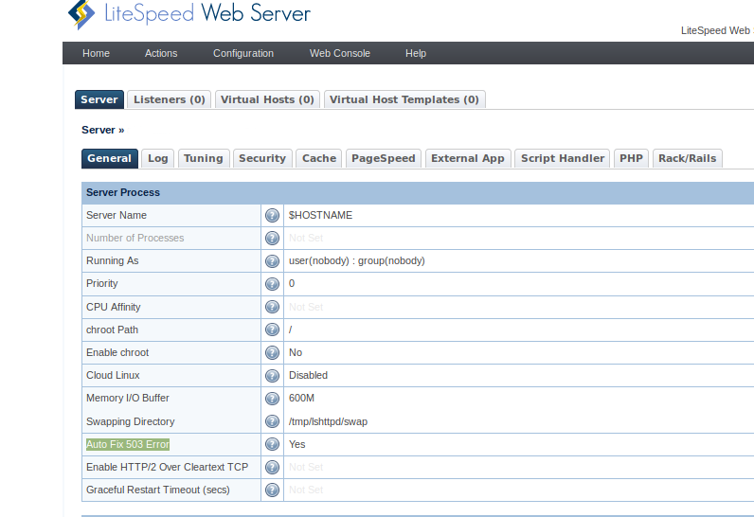Open help icon for Server Name
Image resolution: width=754 pixels, height=517 pixels.
pos(272,215)
